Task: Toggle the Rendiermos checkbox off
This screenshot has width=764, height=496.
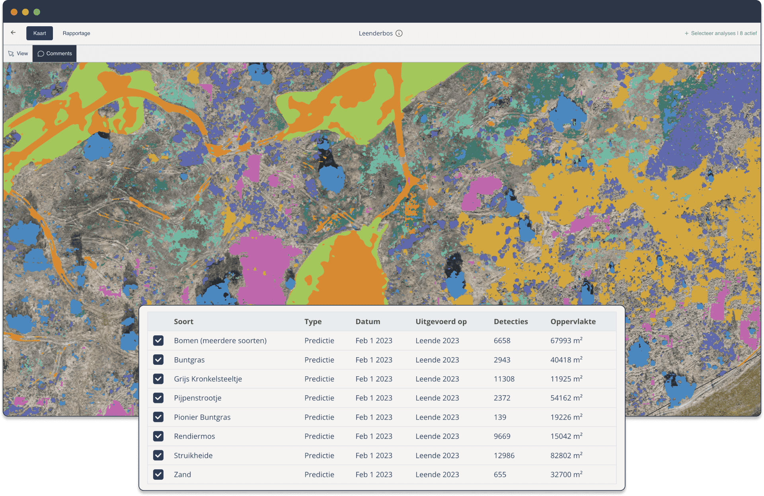Action: [x=158, y=436]
